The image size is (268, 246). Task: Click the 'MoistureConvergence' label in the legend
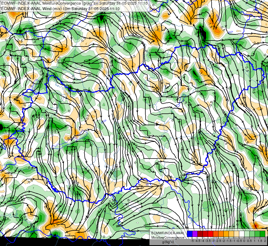tap(168, 238)
